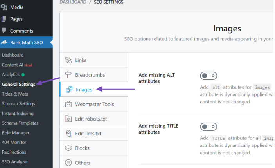Open Media in the admin menu
This screenshot has height=168, width=275.
(x=26, y=7)
